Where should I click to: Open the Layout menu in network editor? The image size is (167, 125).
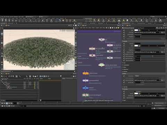click(97, 28)
